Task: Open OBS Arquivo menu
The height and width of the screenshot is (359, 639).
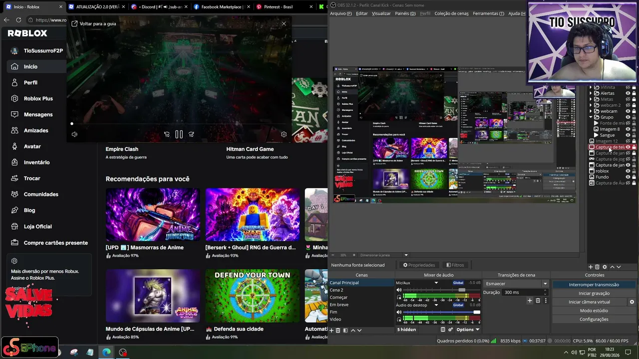Action: (x=341, y=13)
